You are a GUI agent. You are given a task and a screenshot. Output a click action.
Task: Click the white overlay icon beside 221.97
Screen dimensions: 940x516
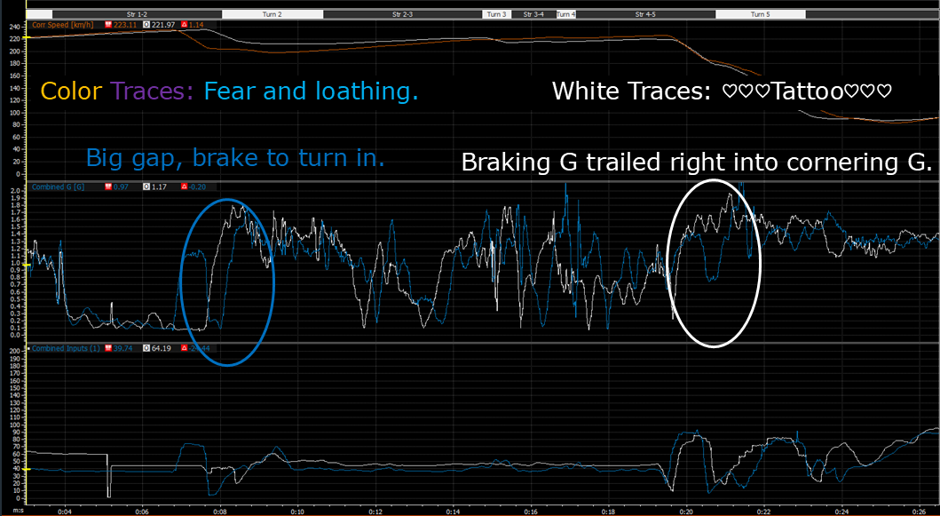[146, 25]
